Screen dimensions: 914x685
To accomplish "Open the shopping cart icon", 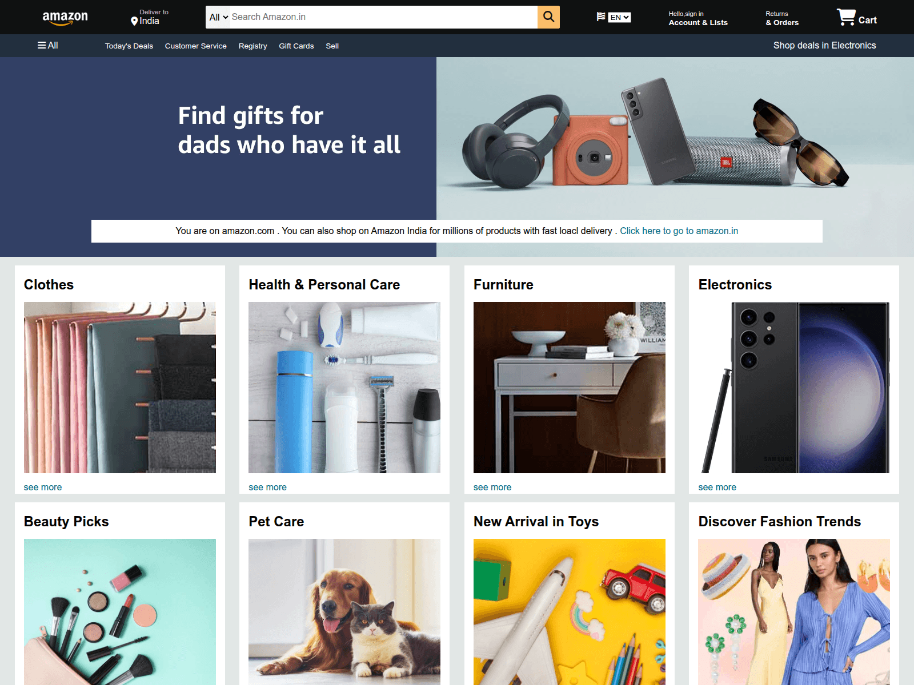I will coord(846,17).
